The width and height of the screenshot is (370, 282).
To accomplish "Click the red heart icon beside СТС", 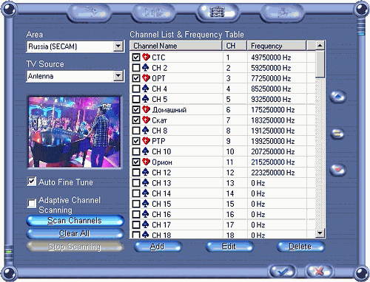I will coord(146,58).
